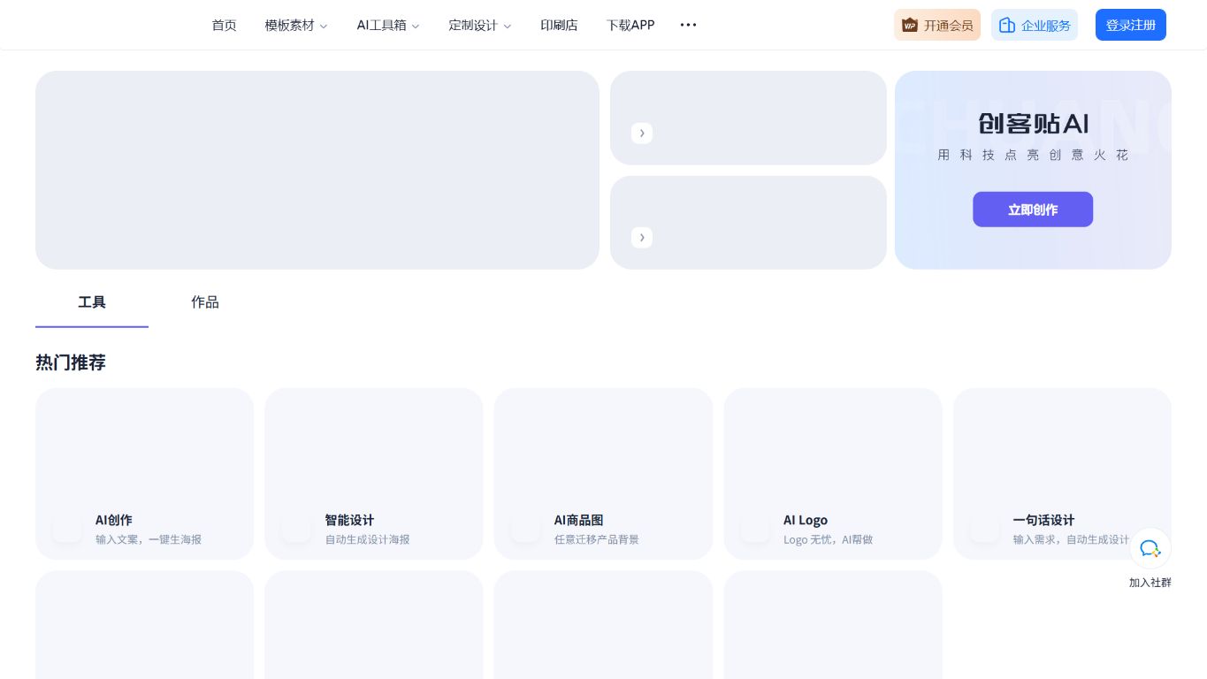Open 企业服务 button
This screenshot has height=679, width=1207.
[x=1035, y=25]
